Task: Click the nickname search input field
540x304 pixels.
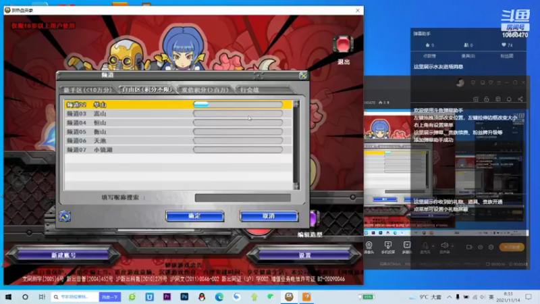Action: [x=242, y=198]
